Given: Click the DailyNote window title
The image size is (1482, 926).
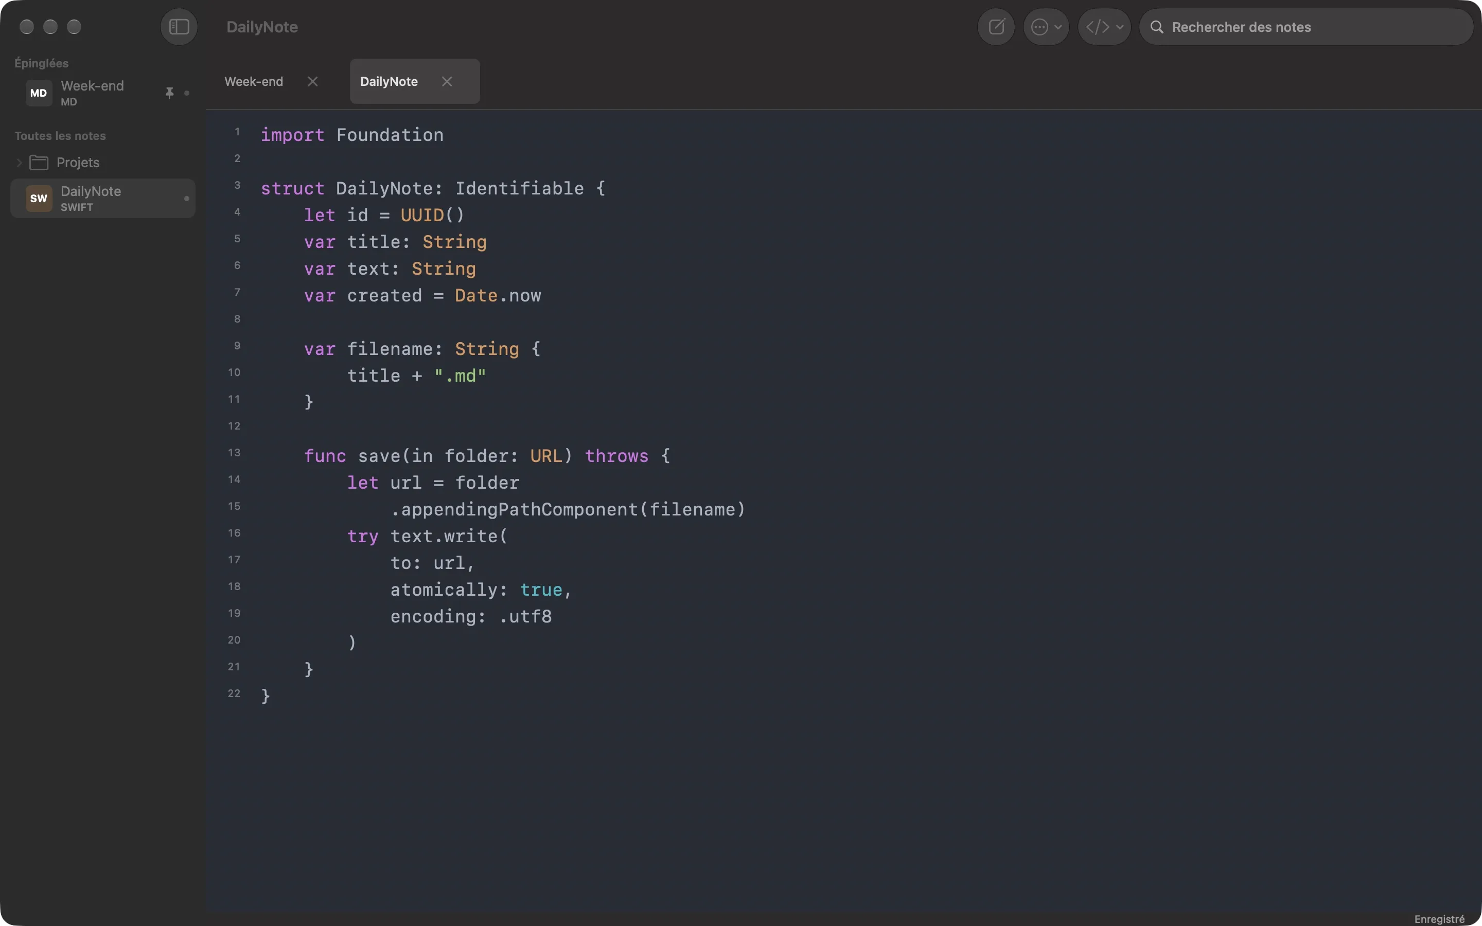Looking at the screenshot, I should tap(262, 27).
